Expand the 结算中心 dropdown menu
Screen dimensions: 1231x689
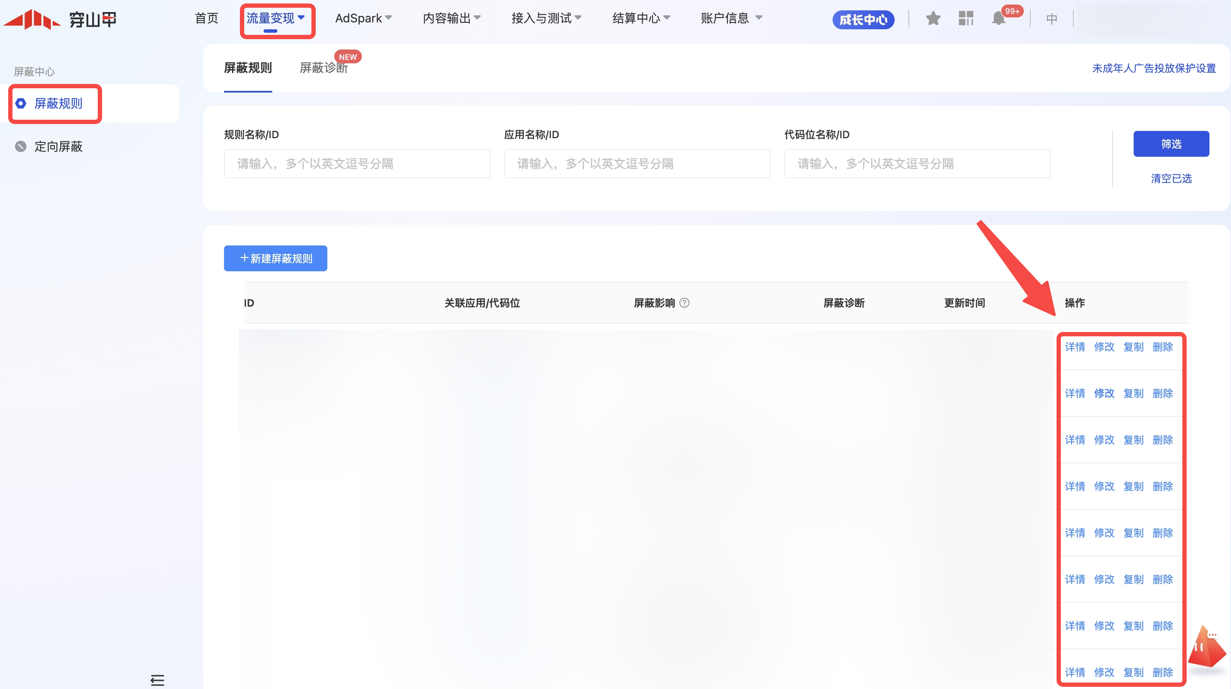(x=641, y=19)
